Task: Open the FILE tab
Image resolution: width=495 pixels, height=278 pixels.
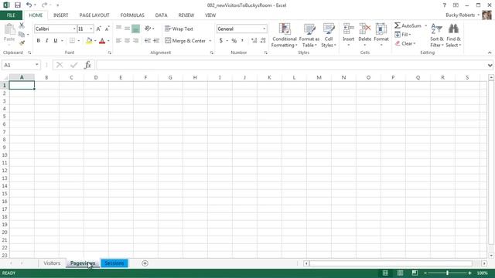Action: coord(11,15)
